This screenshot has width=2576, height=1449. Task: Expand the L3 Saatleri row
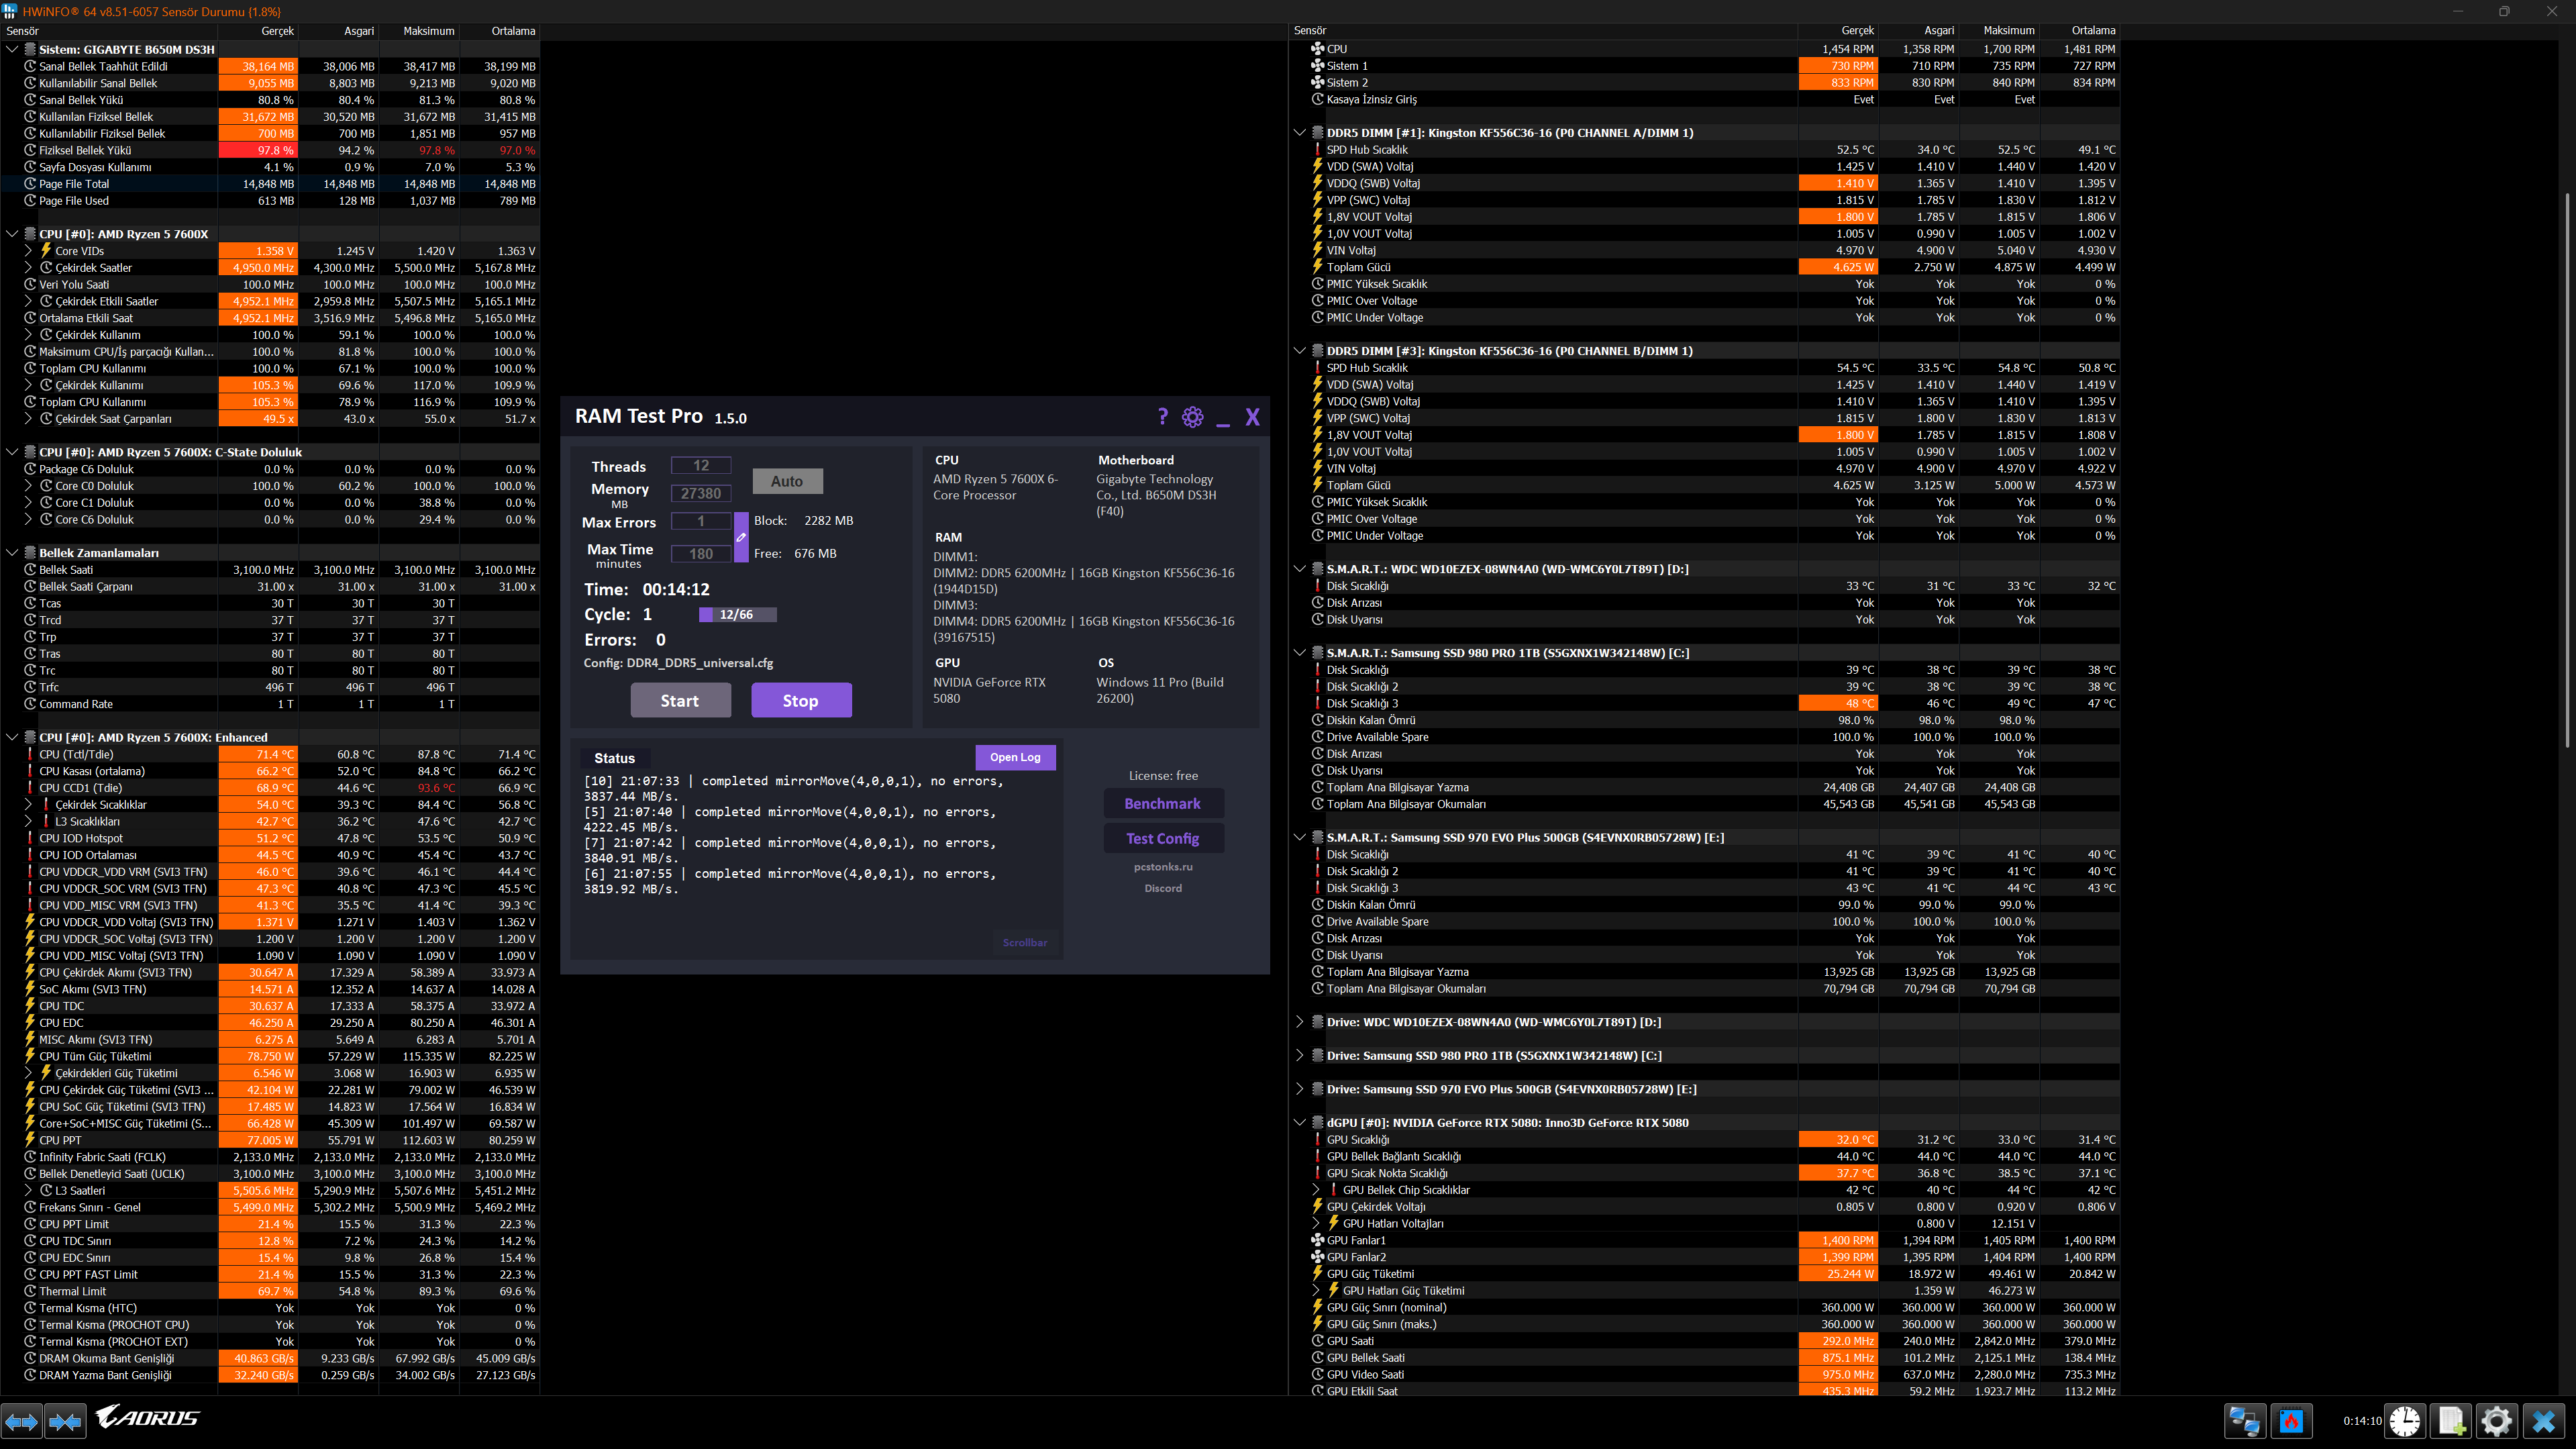coord(29,1191)
